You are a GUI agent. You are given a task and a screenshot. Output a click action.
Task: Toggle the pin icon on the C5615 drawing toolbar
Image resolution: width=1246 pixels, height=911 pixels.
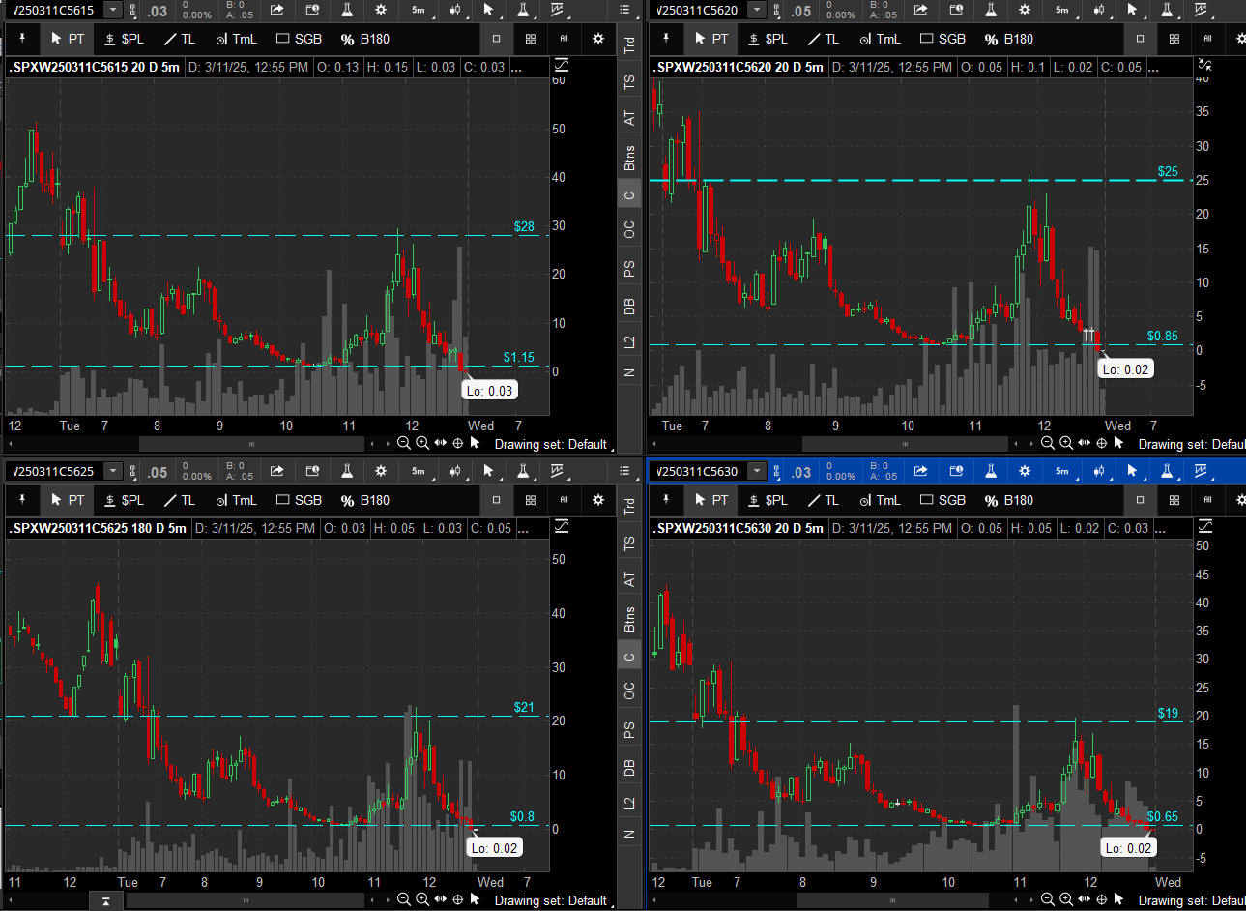tap(21, 39)
